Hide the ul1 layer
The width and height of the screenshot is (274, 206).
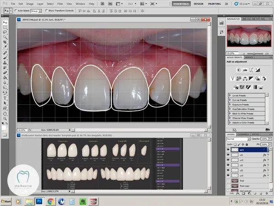click(229, 155)
